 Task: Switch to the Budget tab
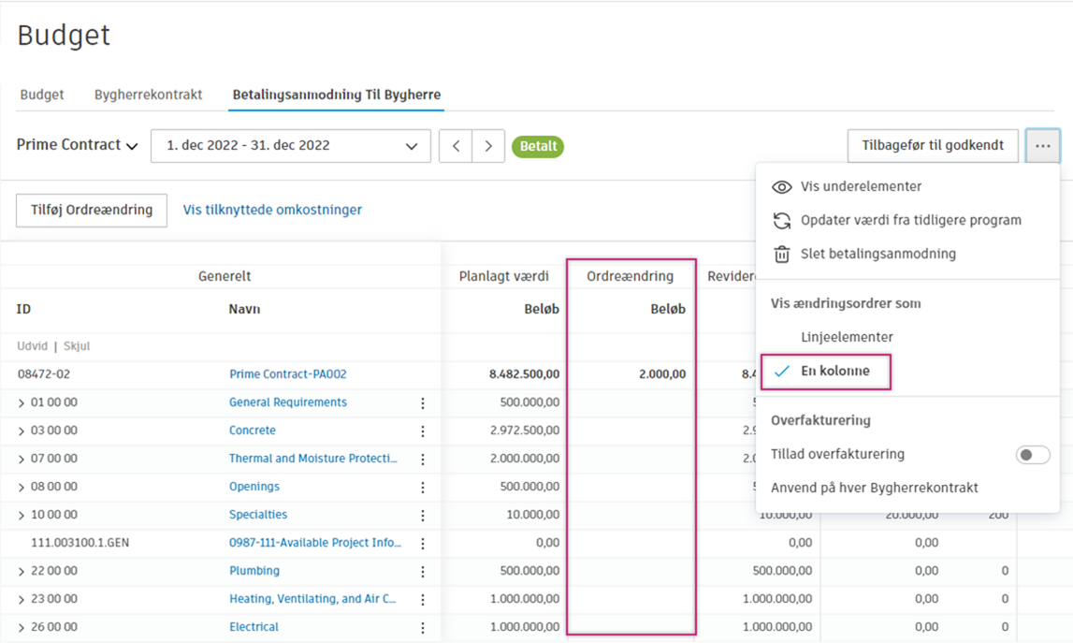tap(42, 95)
